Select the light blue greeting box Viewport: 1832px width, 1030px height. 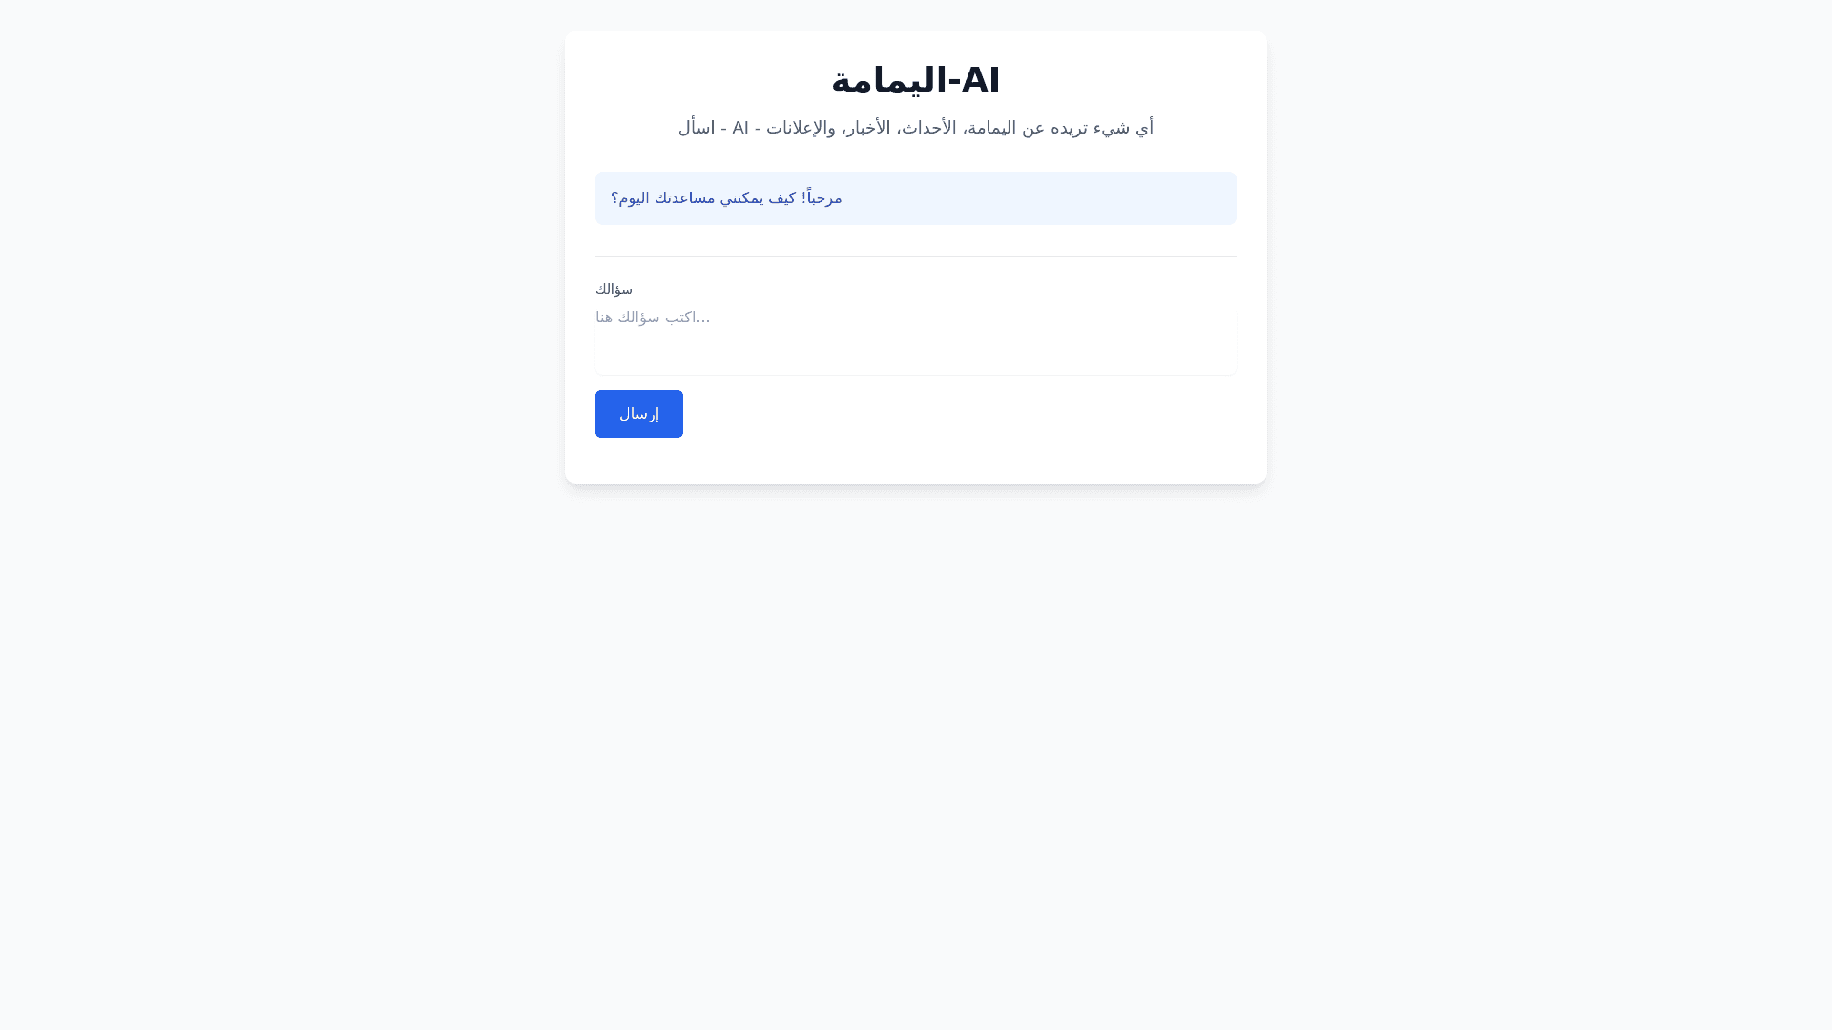point(1050,198)
